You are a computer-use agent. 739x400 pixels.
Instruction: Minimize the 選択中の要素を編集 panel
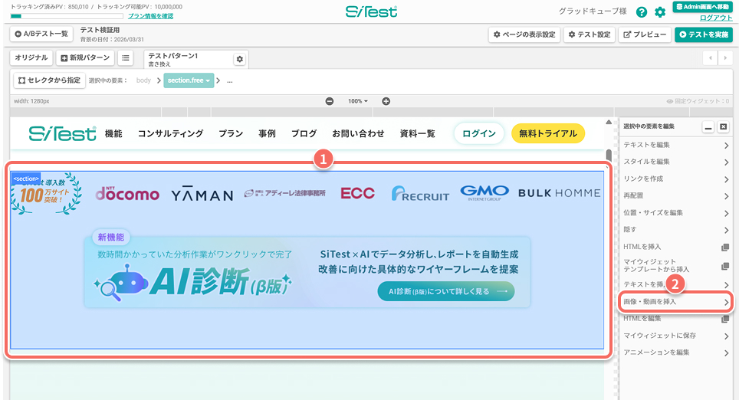tap(708, 126)
